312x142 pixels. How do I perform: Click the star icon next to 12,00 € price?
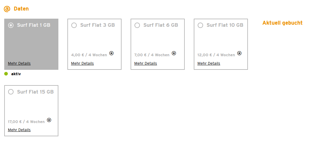pyautogui.click(x=239, y=53)
